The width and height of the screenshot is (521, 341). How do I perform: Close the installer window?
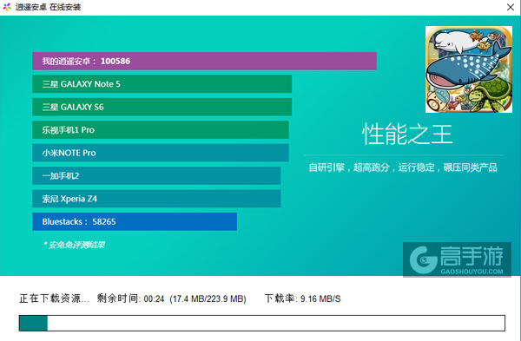click(x=511, y=7)
